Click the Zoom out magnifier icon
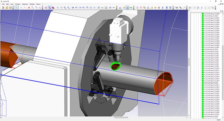224x121 pixels. point(68,8)
